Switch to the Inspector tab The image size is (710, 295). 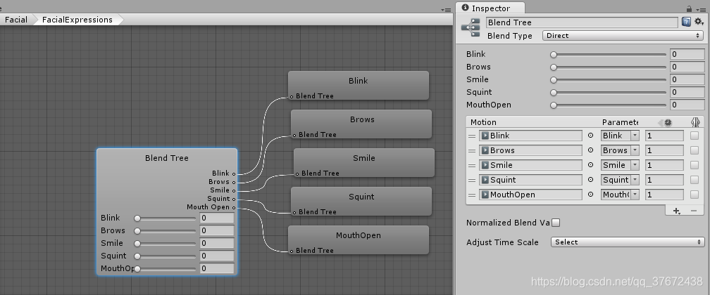click(490, 8)
